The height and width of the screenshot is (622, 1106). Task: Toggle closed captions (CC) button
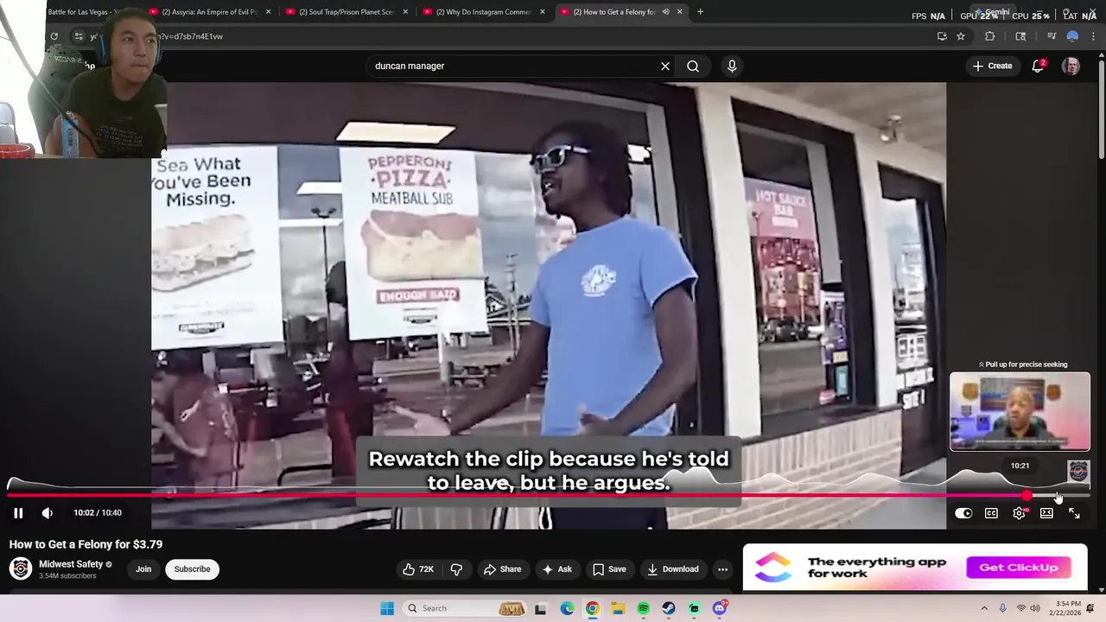(991, 513)
